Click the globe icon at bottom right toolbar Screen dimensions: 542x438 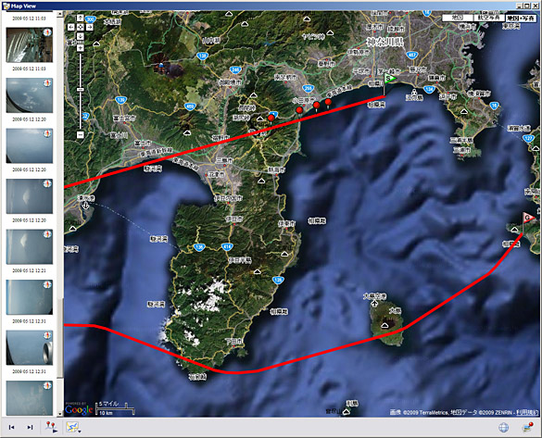coord(504,427)
